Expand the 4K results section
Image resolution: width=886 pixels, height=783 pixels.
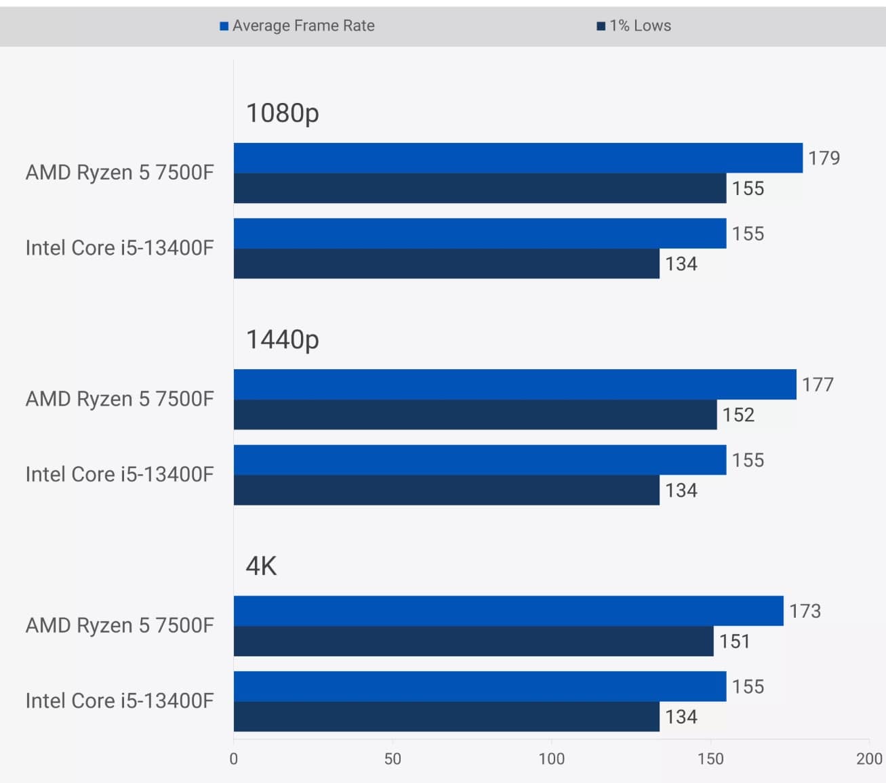[x=261, y=566]
